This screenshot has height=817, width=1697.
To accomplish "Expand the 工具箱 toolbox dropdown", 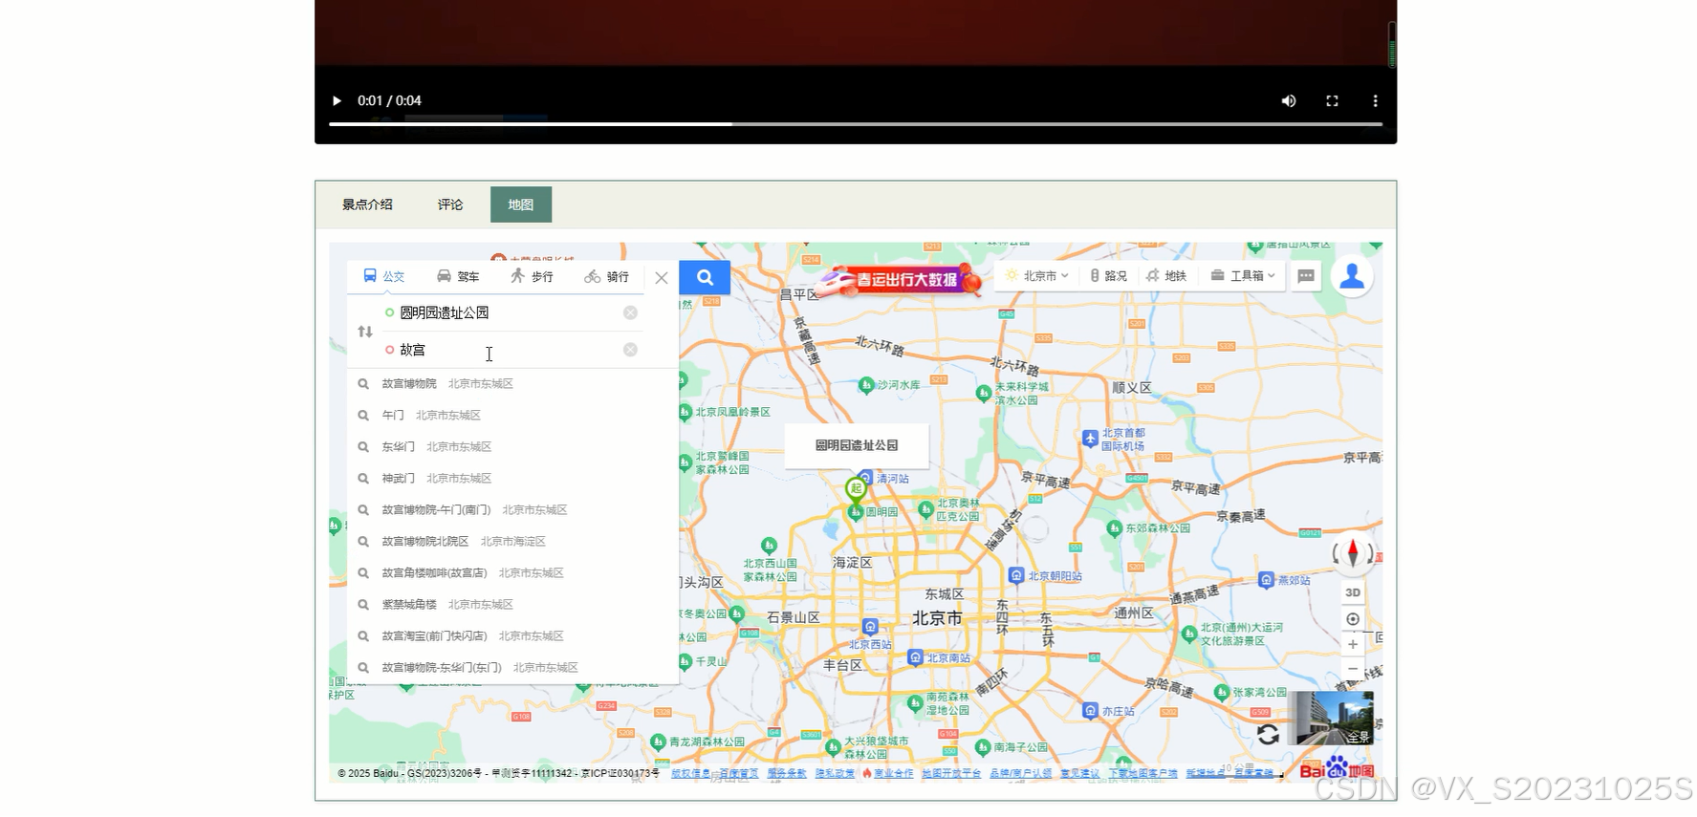I will point(1243,276).
